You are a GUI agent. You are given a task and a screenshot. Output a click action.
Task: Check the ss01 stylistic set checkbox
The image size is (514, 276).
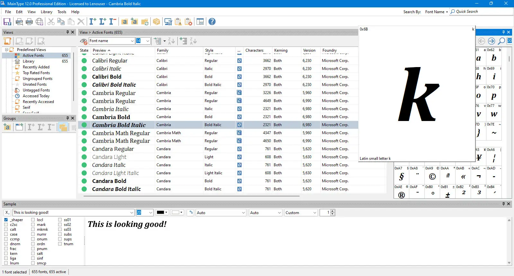[60, 220]
